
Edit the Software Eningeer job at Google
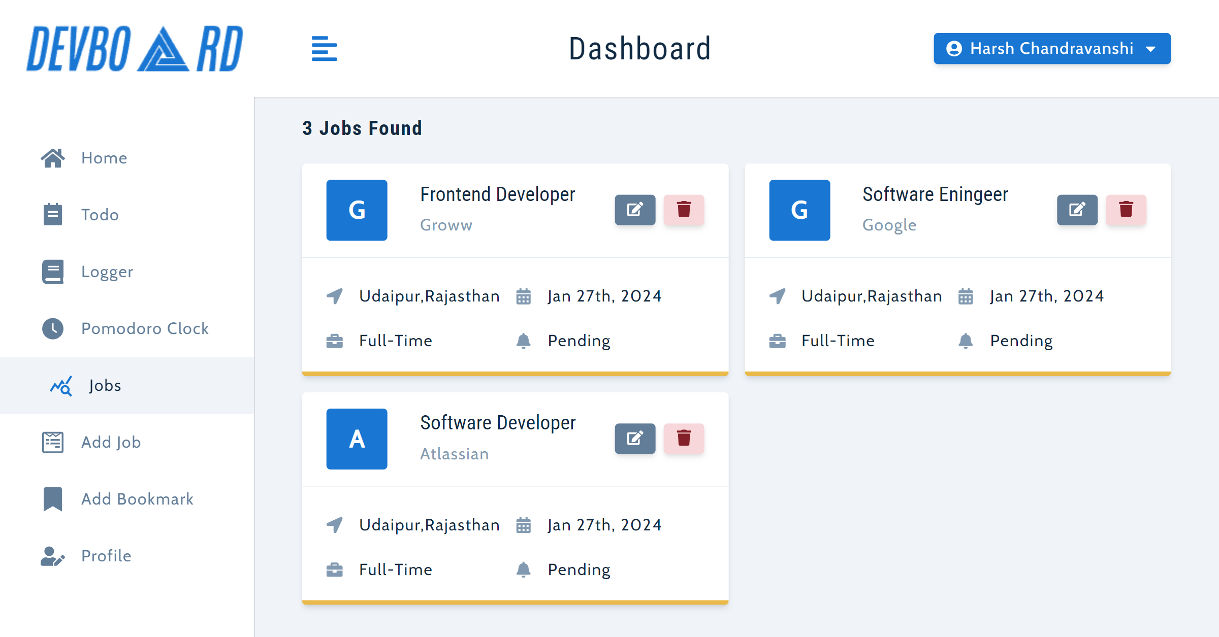[x=1077, y=210]
